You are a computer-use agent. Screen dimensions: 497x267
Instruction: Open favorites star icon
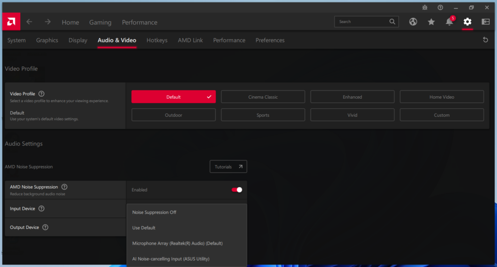coord(431,22)
